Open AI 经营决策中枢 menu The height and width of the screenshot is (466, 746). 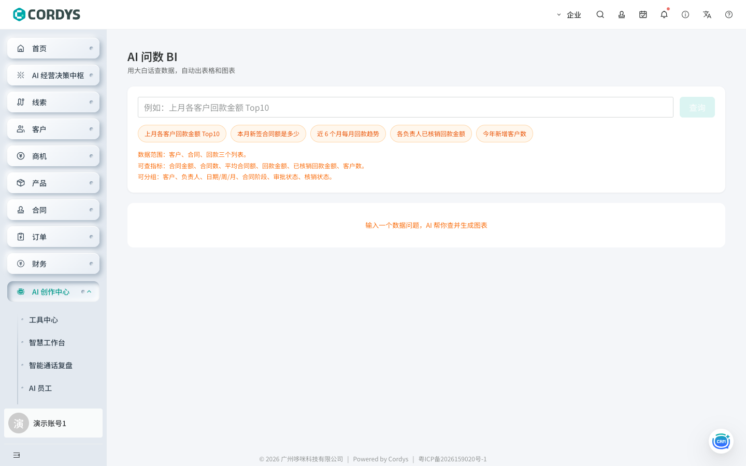pyautogui.click(x=53, y=75)
